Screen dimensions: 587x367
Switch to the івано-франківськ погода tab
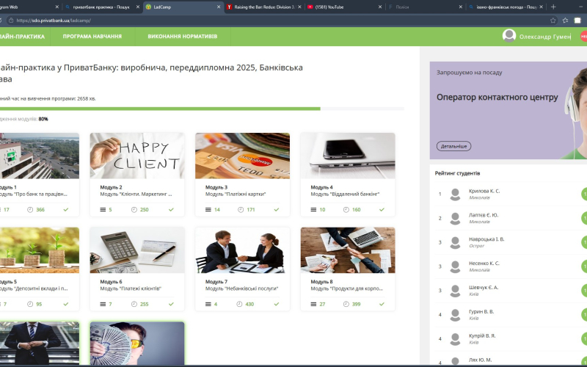(x=506, y=7)
